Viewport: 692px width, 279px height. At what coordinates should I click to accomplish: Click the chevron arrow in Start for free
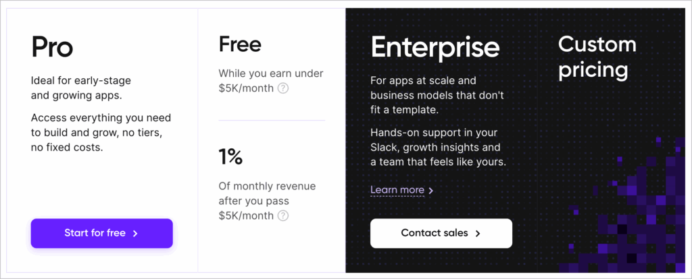coord(136,233)
